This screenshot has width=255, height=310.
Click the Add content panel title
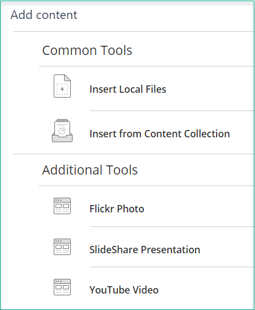pyautogui.click(x=44, y=15)
